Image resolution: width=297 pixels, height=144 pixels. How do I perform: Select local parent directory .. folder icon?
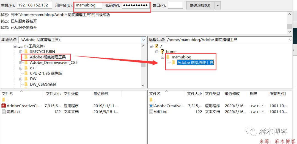pos(4,100)
